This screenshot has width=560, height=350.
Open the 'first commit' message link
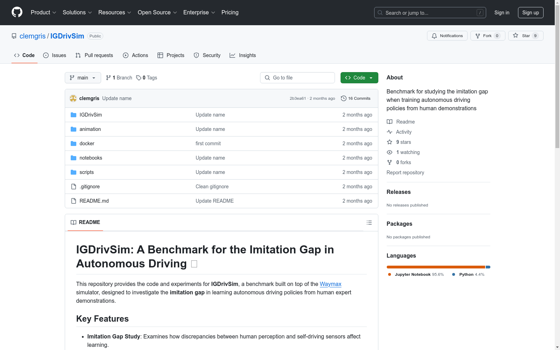click(x=208, y=143)
